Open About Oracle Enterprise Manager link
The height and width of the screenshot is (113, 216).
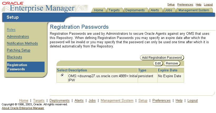point(23,108)
